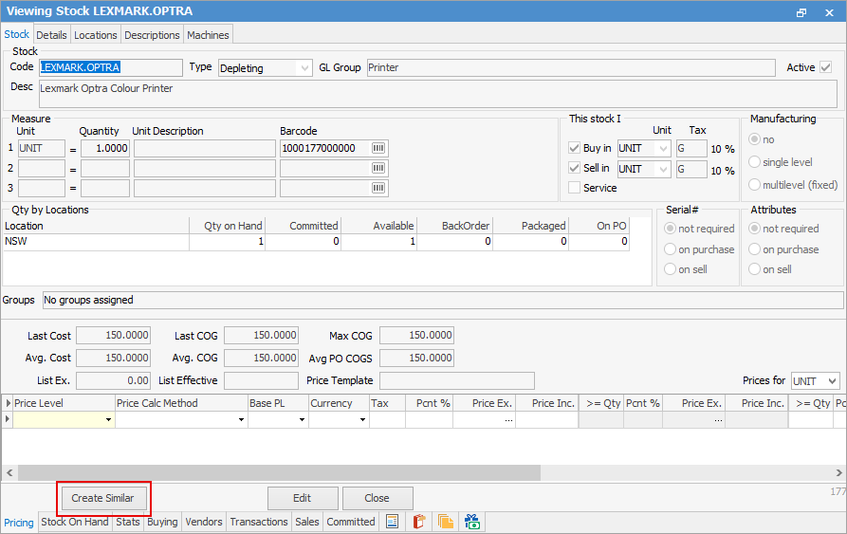Select Serial# on purchase option
The width and height of the screenshot is (847, 534).
click(x=670, y=249)
